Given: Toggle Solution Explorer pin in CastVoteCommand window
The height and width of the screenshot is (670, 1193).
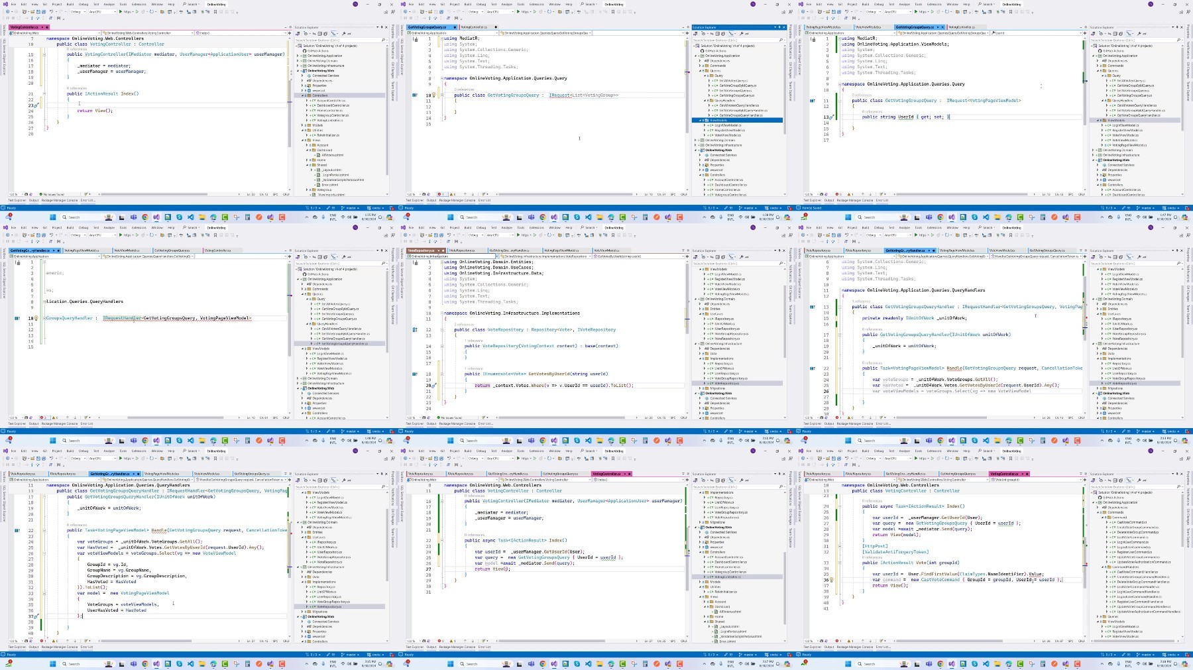Looking at the screenshot, I should tap(1177, 474).
